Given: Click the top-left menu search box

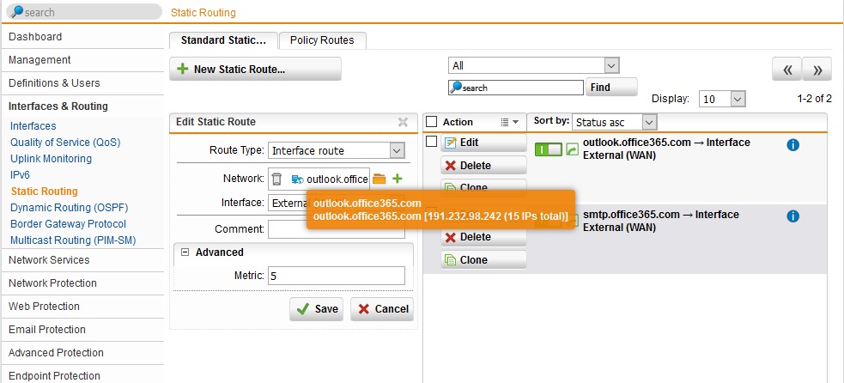Looking at the screenshot, I should (85, 12).
